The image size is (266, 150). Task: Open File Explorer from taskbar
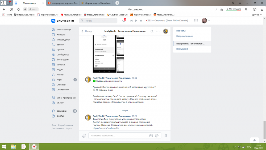pos(13,147)
